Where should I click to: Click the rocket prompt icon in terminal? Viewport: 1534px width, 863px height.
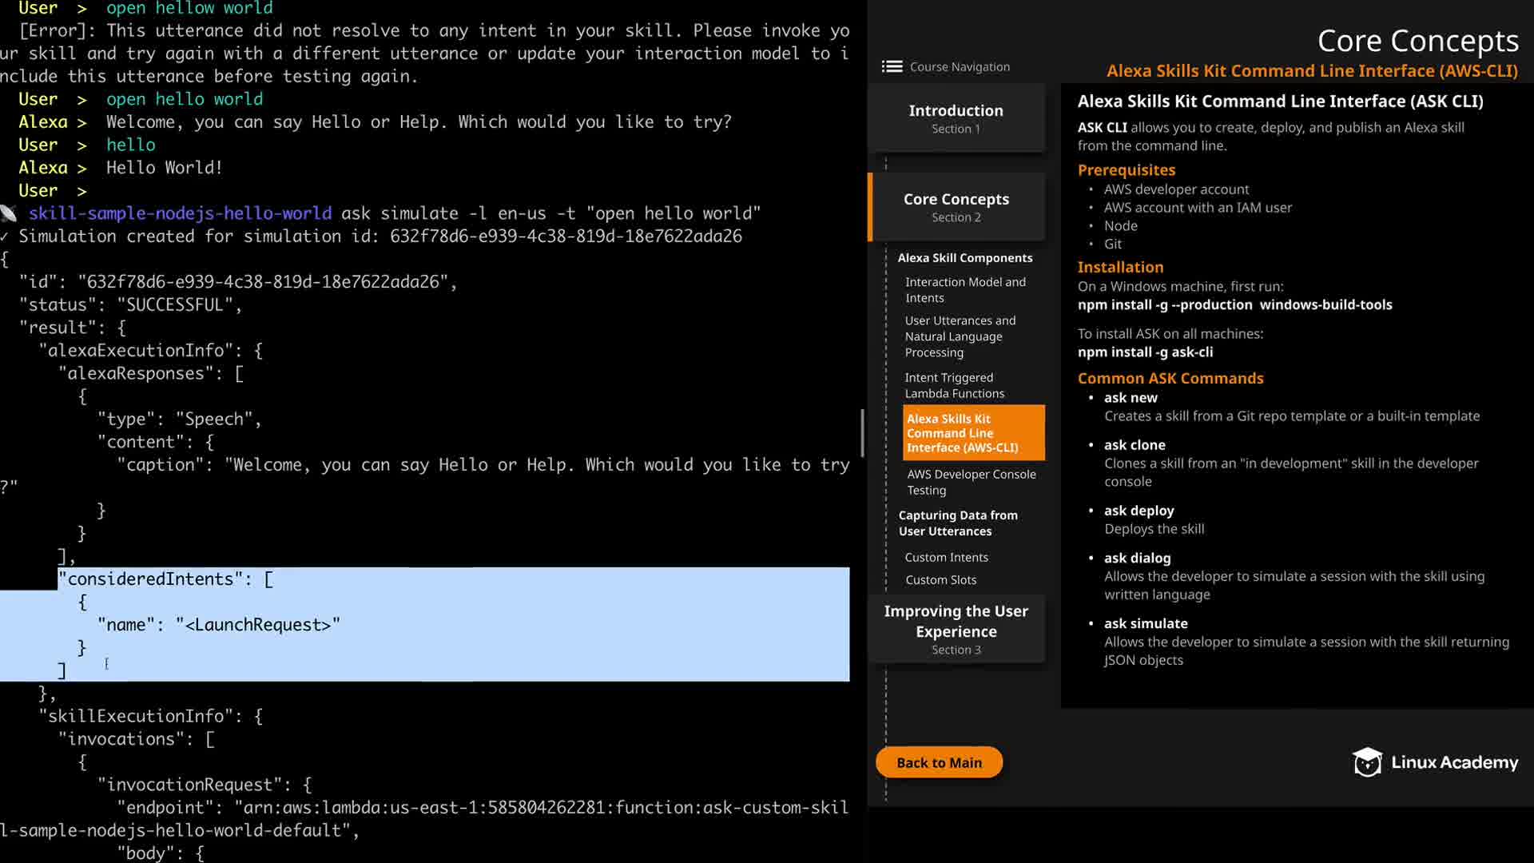coord(9,213)
